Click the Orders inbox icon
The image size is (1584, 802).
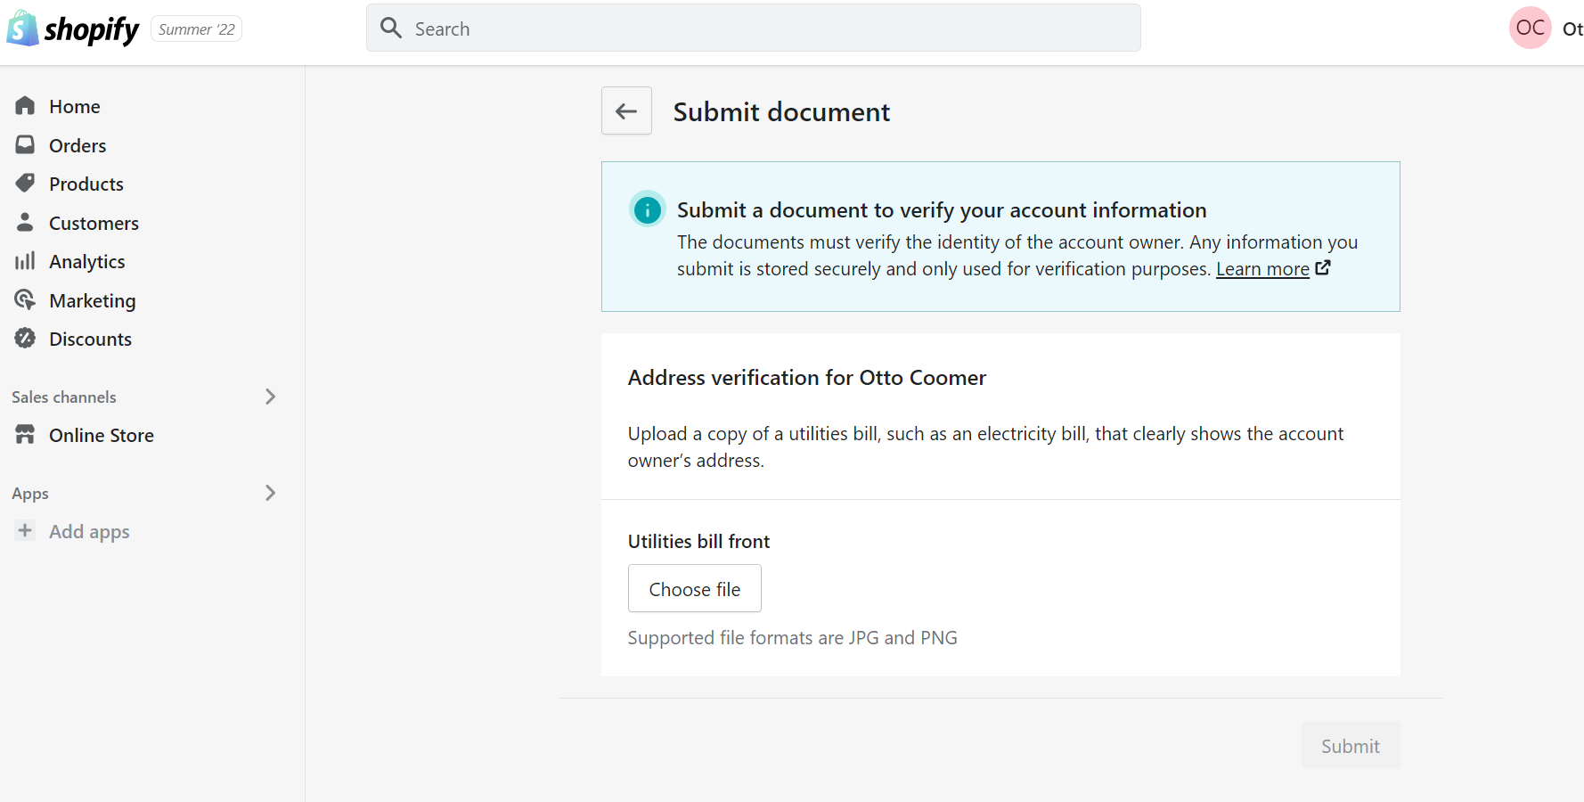click(x=25, y=144)
